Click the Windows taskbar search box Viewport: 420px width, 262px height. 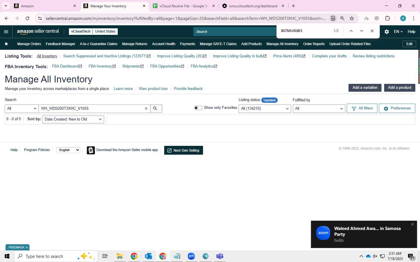pos(56,256)
